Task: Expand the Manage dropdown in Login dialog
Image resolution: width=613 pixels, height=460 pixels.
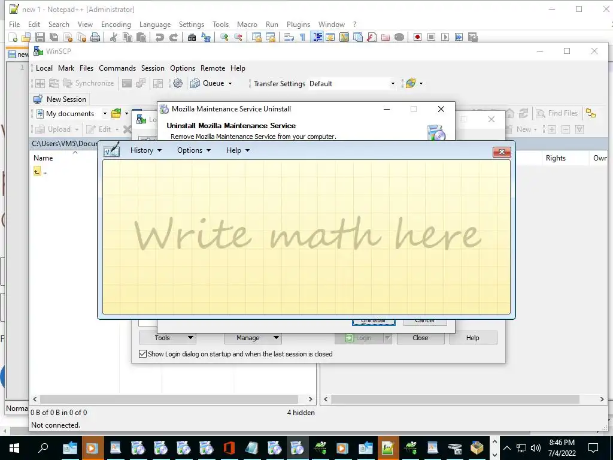Action: 253,338
